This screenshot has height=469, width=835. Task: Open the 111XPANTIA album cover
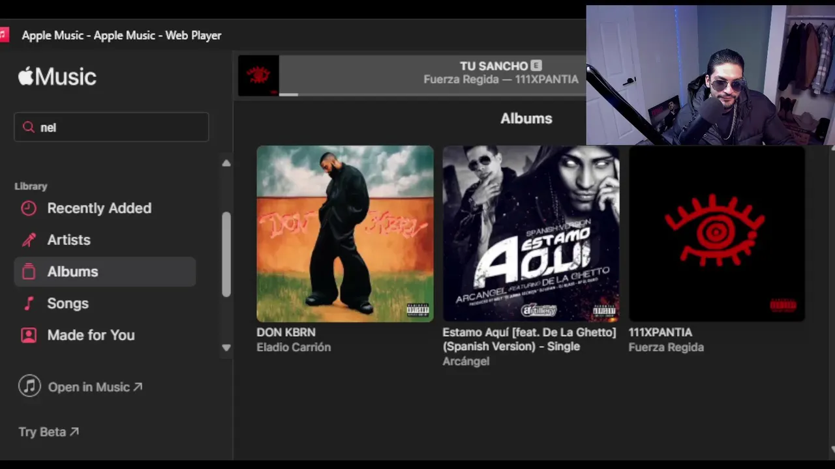[717, 234]
